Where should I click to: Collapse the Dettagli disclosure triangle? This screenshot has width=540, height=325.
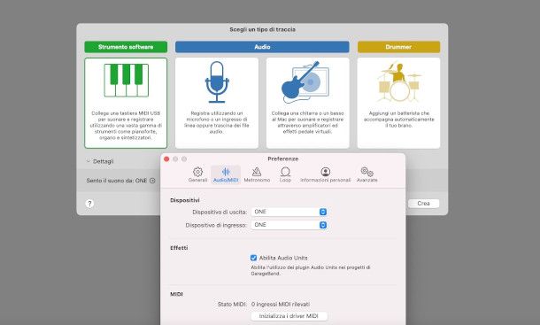click(89, 161)
